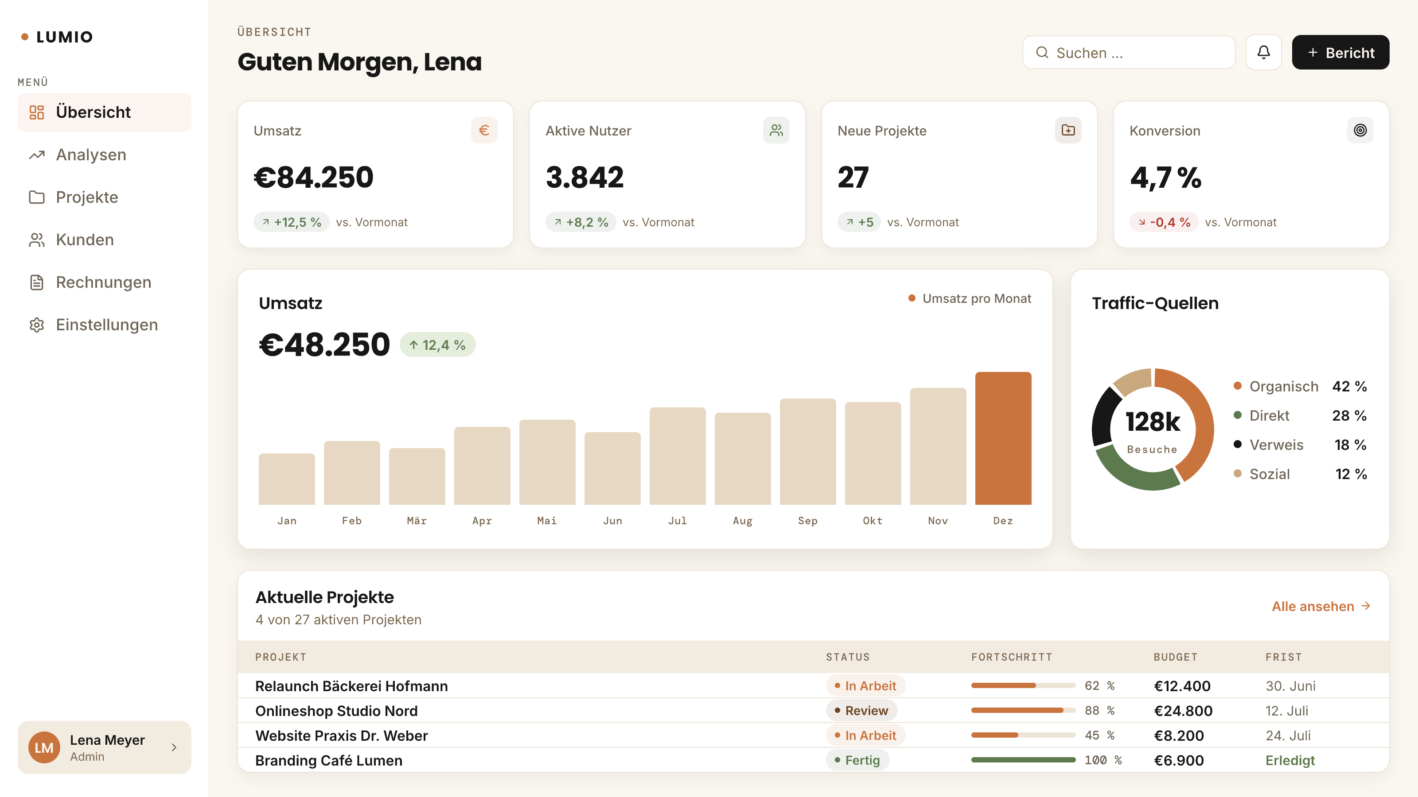Click the 30. Juni deadline cell
The width and height of the screenshot is (1418, 797).
(1290, 686)
